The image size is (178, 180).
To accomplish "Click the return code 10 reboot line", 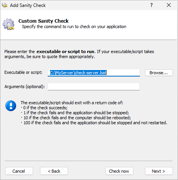I will coord(76,118).
